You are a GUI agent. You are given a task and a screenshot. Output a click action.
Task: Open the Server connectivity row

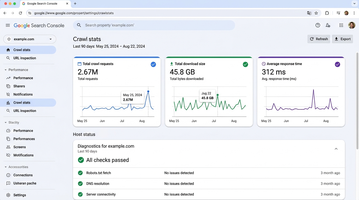coord(209,194)
